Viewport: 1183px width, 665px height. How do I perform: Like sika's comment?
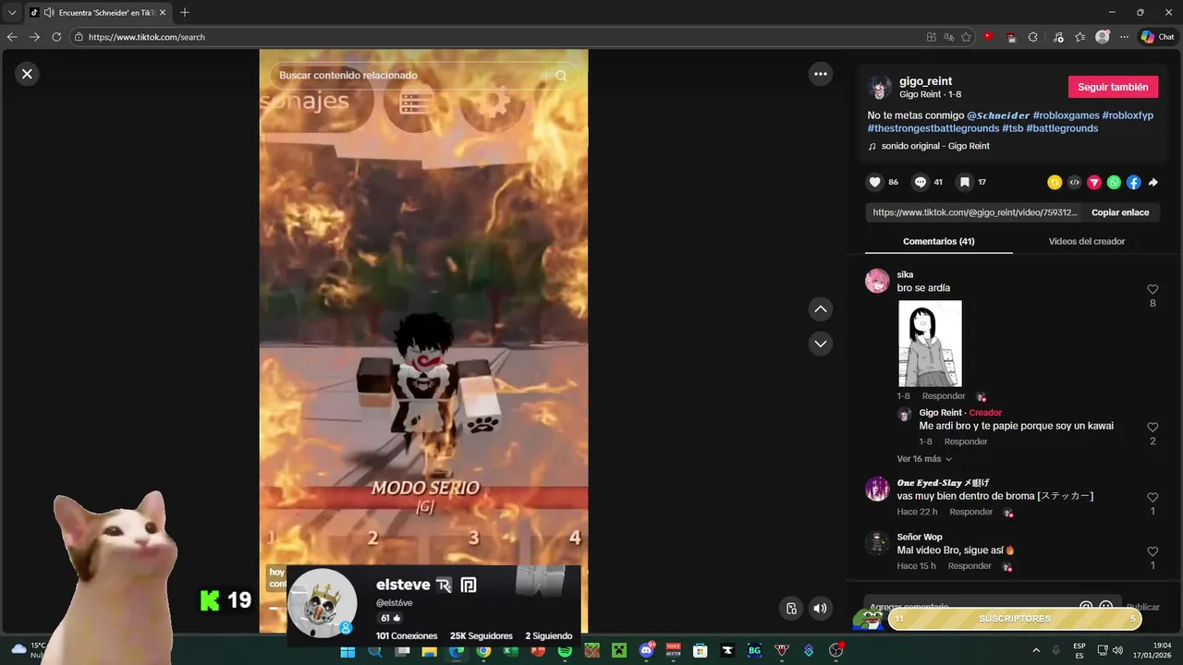[x=1153, y=290]
